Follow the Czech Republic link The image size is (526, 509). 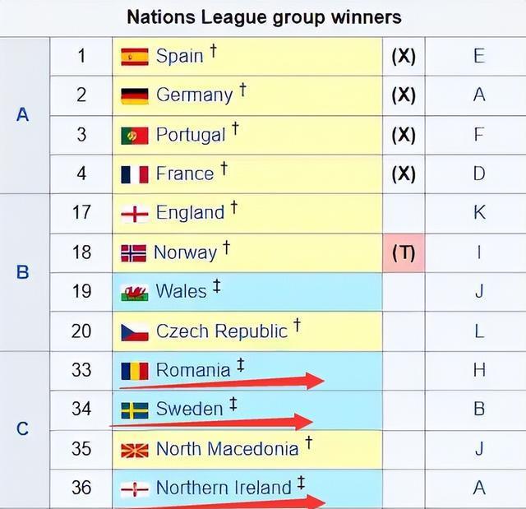pyautogui.click(x=221, y=331)
